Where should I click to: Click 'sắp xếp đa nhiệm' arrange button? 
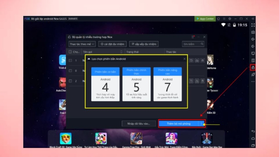coord(144,44)
